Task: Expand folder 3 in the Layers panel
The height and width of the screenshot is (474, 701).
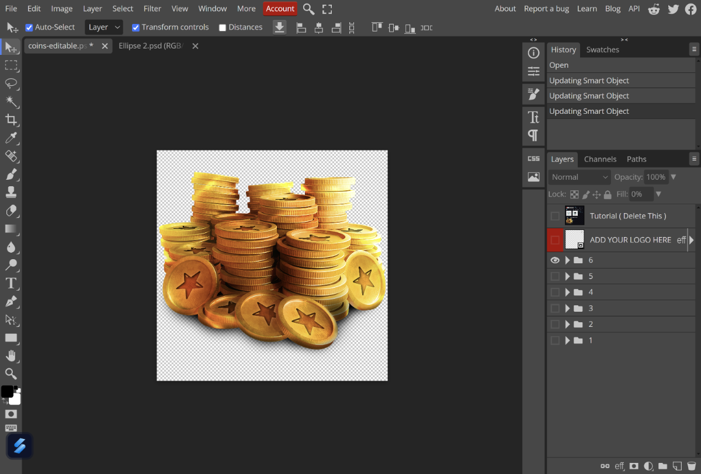Action: [567, 308]
